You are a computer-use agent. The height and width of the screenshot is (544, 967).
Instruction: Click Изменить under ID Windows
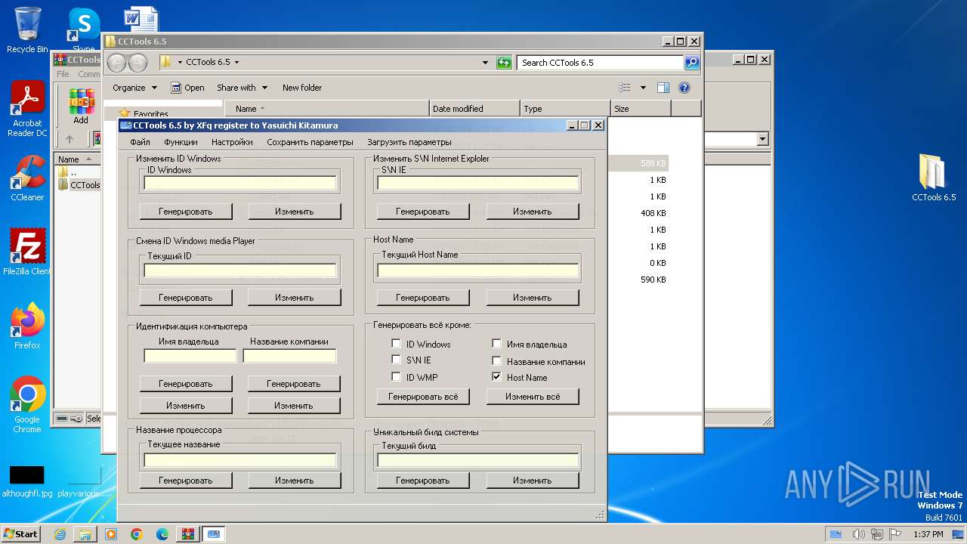(x=294, y=212)
